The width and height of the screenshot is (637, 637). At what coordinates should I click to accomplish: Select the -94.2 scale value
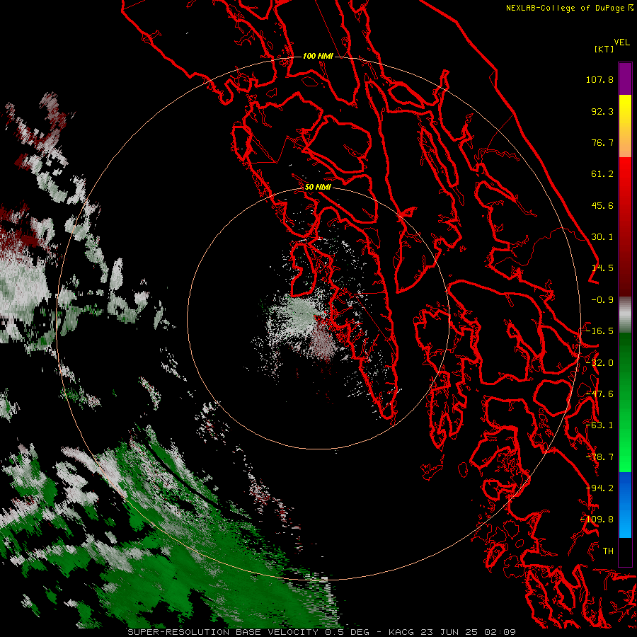[599, 488]
